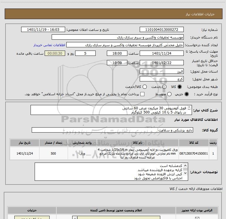Open the permit status dropdown arrow
This screenshot has width=226, height=219.
click(x=75, y=218)
